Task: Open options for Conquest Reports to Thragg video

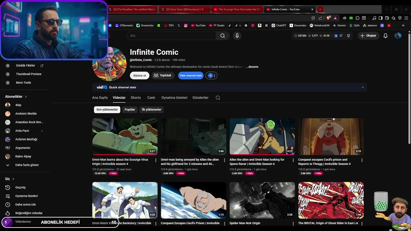Action: pyautogui.click(x=362, y=160)
